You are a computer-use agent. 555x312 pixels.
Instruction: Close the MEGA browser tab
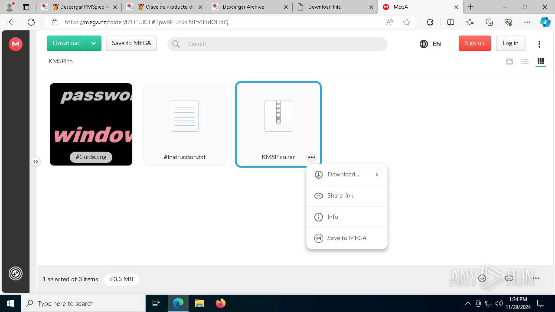tap(457, 7)
